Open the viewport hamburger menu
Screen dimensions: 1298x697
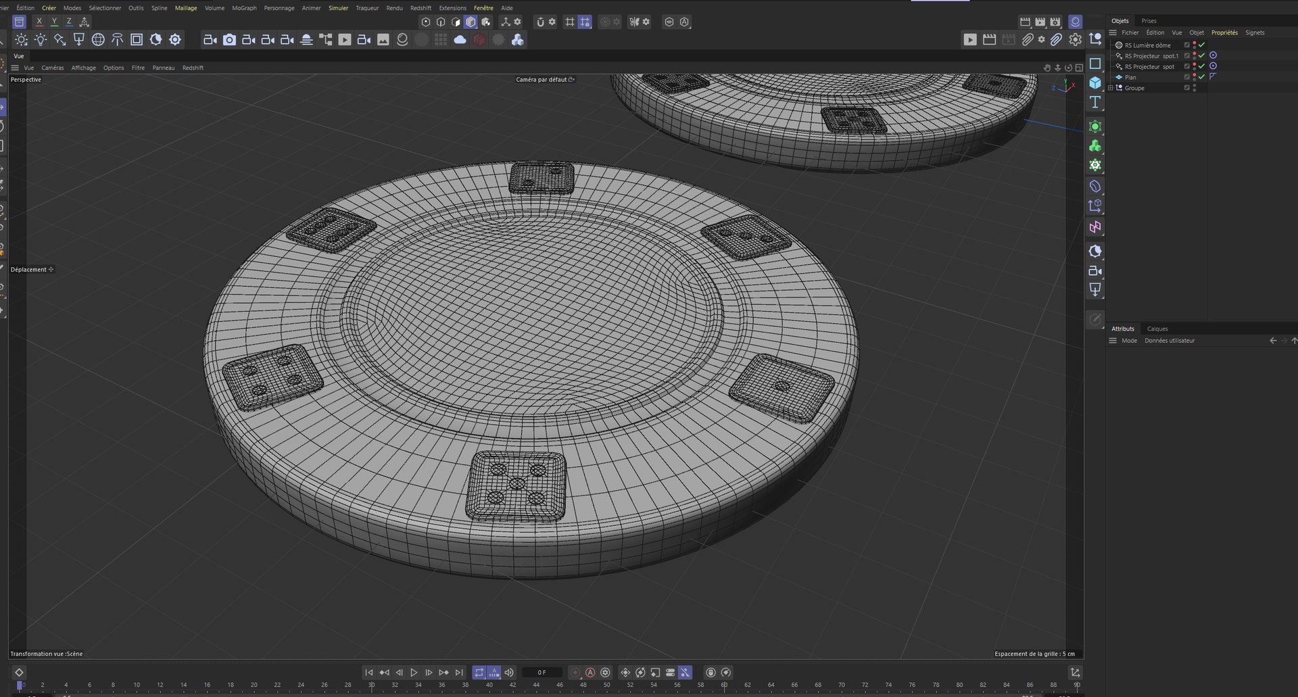(15, 68)
